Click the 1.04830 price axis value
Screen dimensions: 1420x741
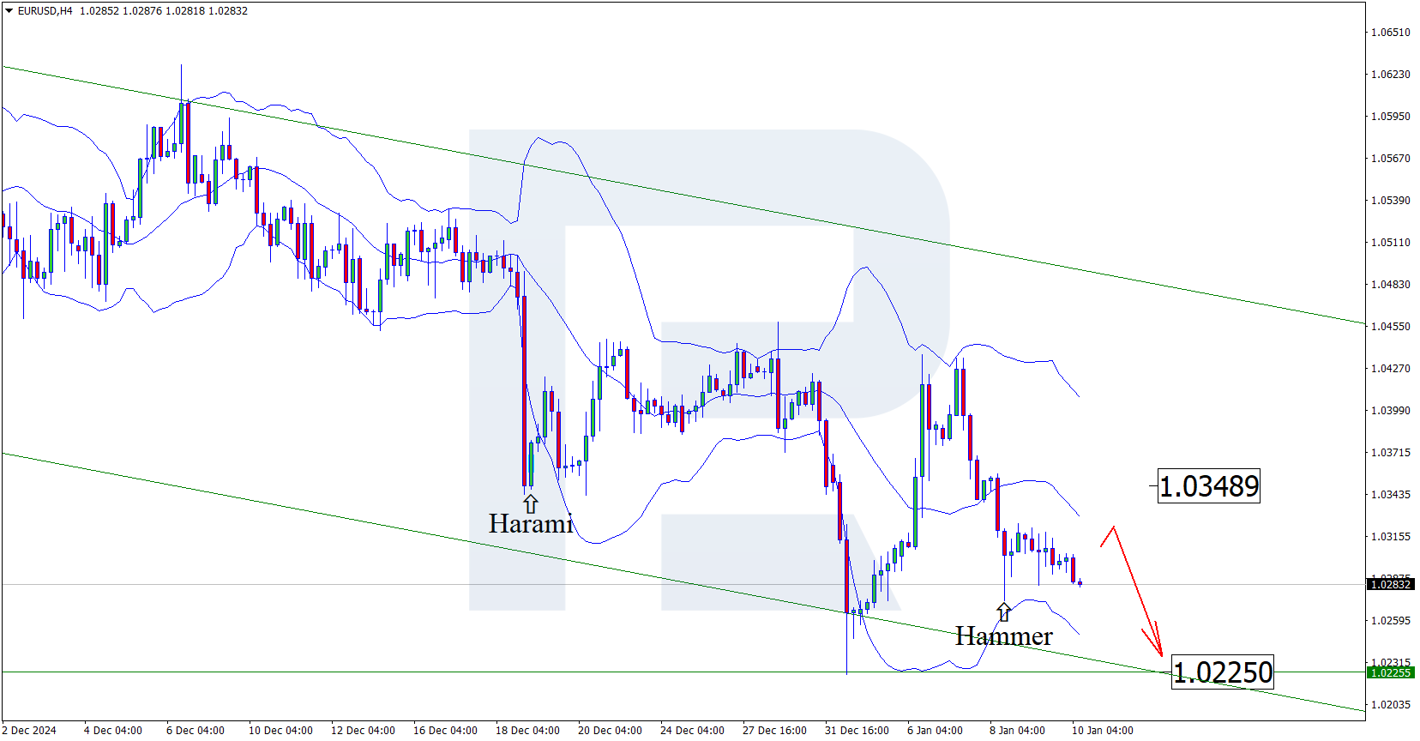coord(1390,285)
